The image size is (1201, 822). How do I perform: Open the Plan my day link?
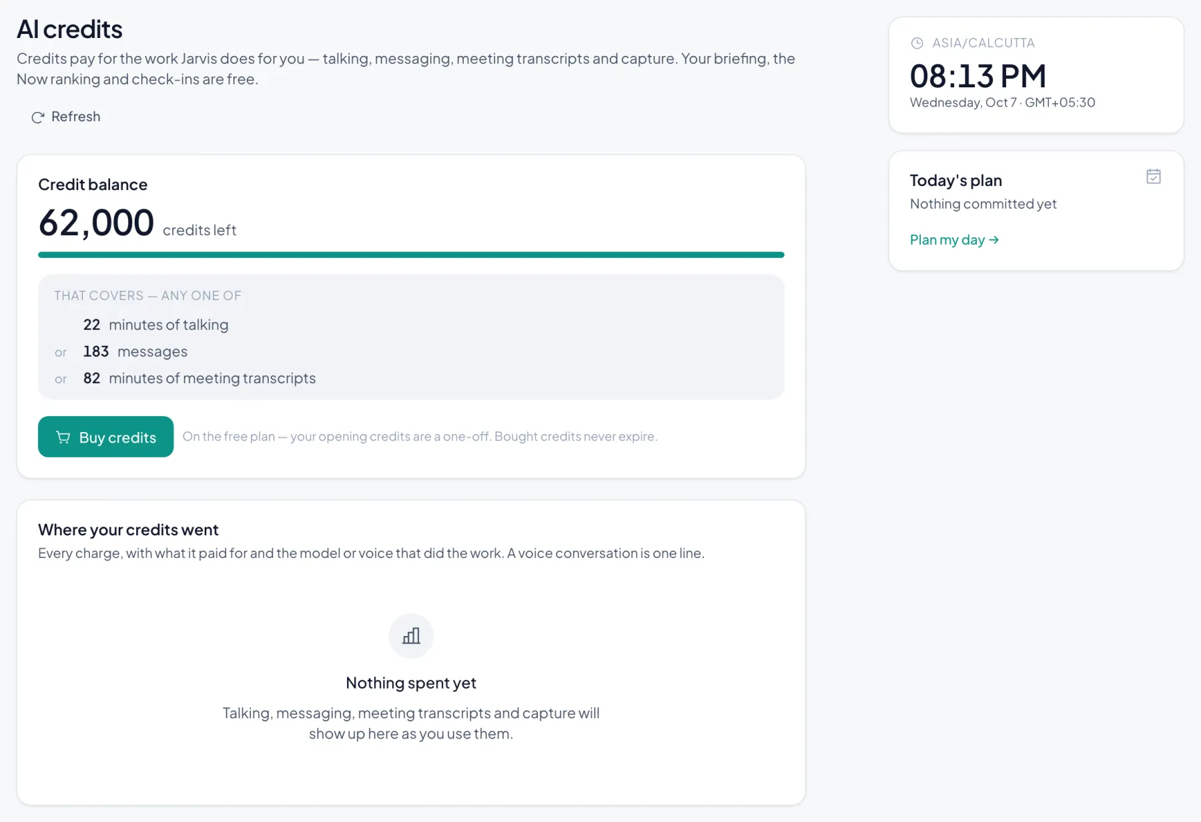954,239
